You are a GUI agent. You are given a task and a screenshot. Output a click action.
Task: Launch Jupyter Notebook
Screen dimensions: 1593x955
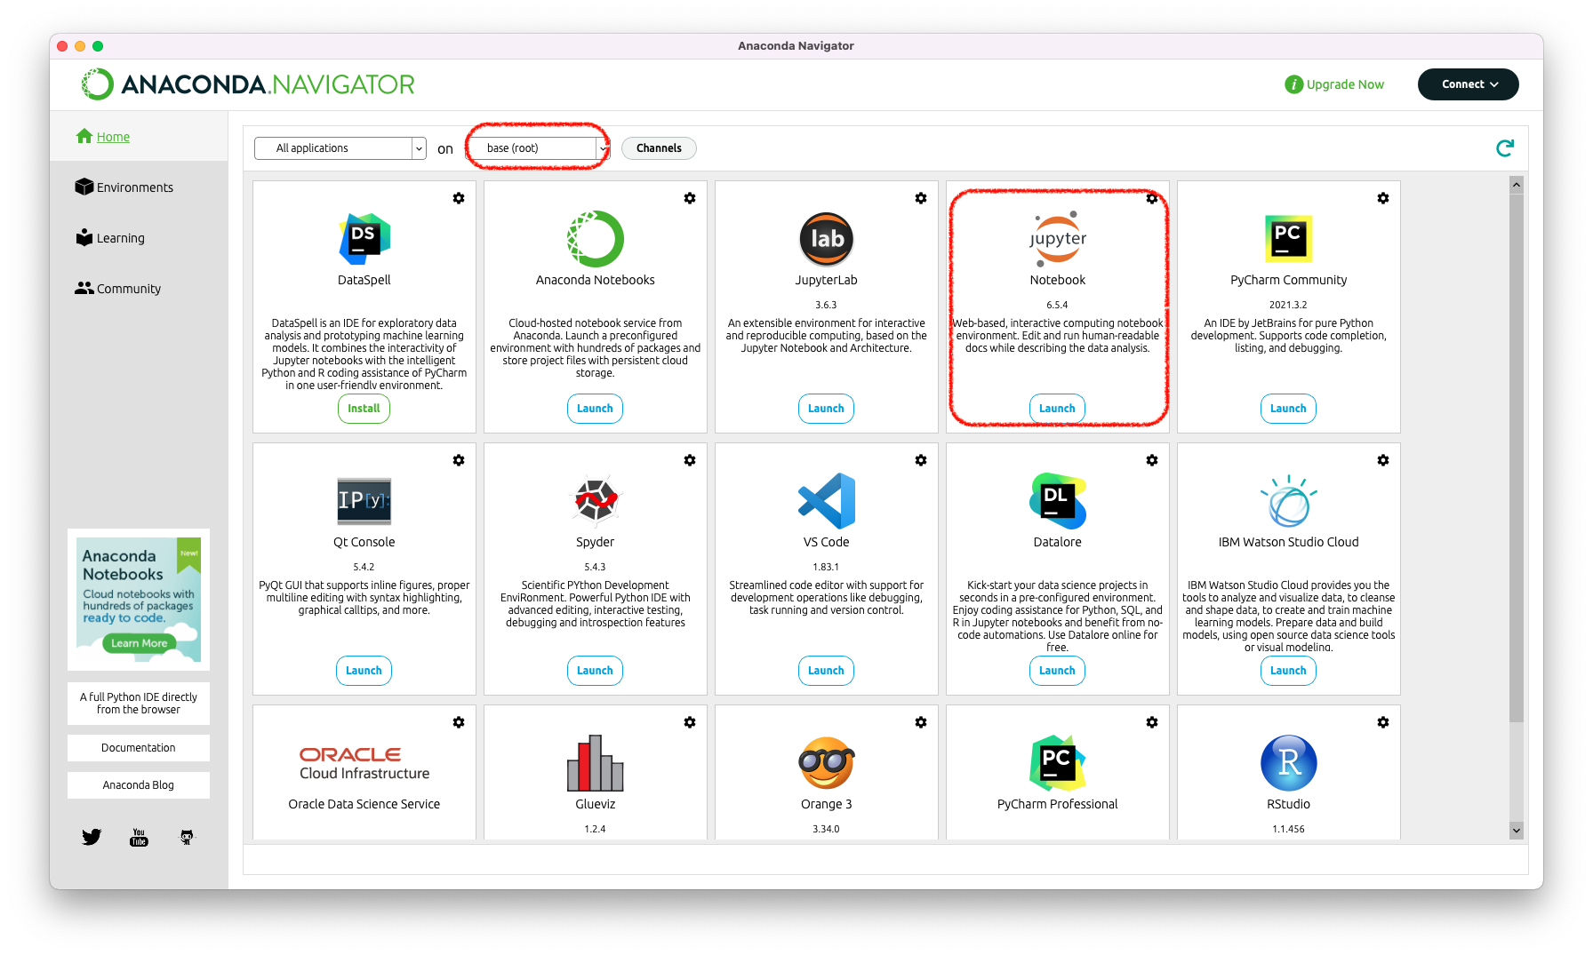point(1058,409)
